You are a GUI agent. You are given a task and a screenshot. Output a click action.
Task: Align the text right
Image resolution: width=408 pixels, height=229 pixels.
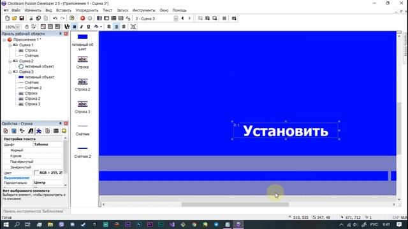124,27
